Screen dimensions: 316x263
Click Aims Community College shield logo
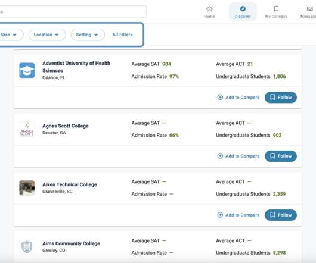pyautogui.click(x=27, y=247)
